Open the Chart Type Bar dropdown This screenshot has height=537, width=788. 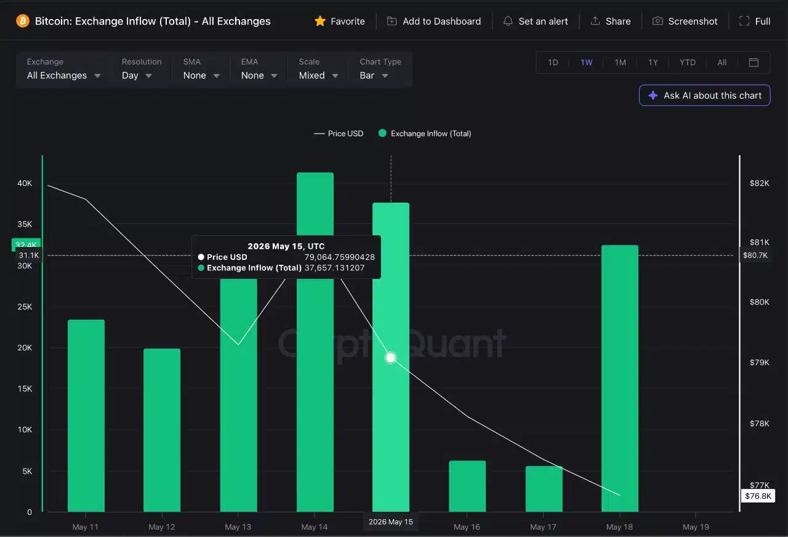coord(380,70)
